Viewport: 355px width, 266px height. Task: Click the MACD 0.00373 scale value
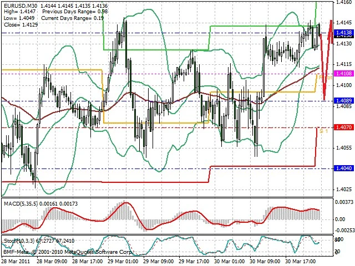pyautogui.click(x=344, y=202)
